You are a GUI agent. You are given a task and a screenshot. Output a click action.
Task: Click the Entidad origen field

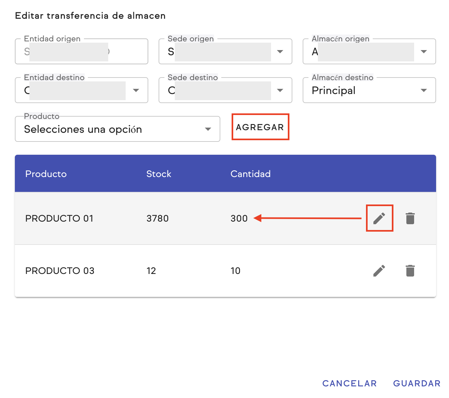(81, 52)
